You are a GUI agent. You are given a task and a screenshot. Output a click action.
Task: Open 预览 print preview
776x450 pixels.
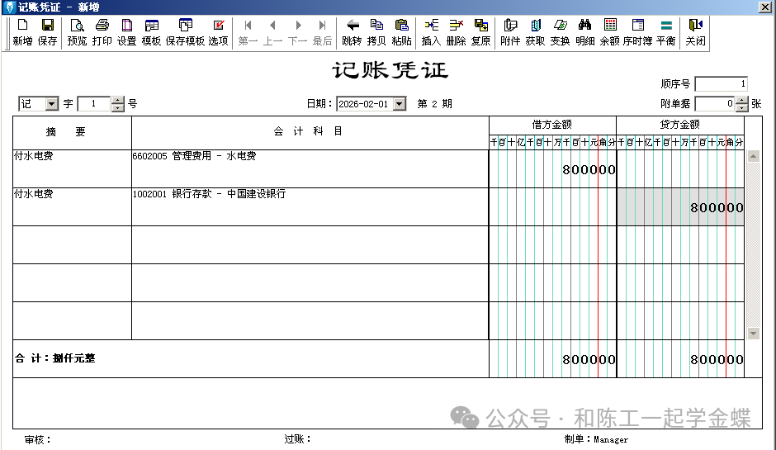tap(77, 31)
